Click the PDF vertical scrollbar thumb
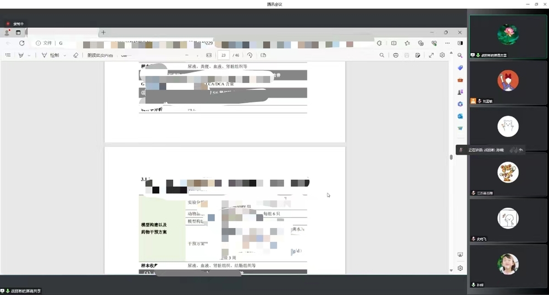The image size is (549, 295). click(x=451, y=157)
